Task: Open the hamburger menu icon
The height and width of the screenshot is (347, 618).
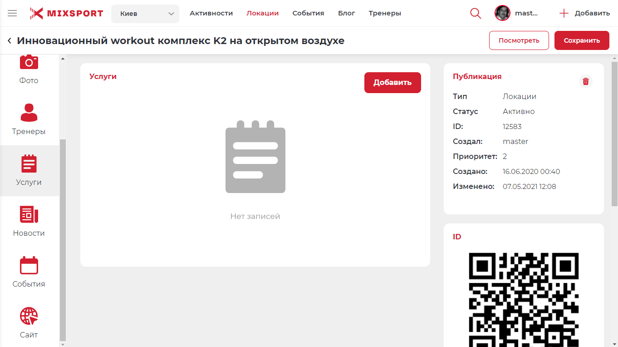Action: click(12, 14)
